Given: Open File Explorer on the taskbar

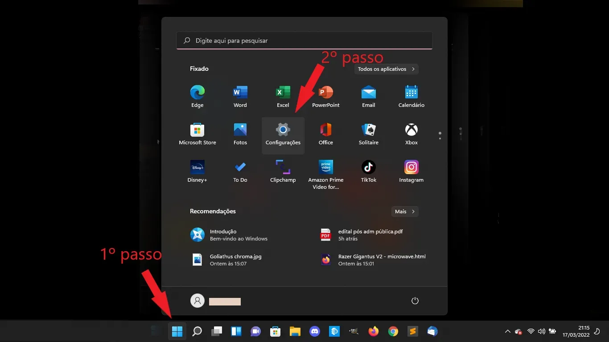Looking at the screenshot, I should [295, 331].
